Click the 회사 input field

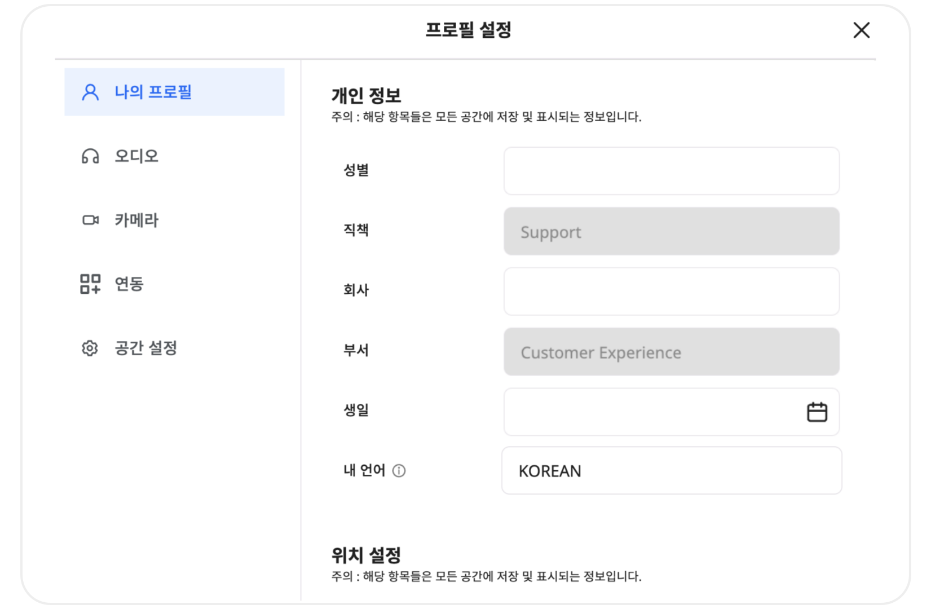[x=671, y=292]
